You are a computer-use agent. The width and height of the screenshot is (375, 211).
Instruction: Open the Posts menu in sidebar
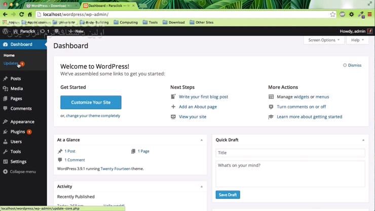tap(15, 79)
